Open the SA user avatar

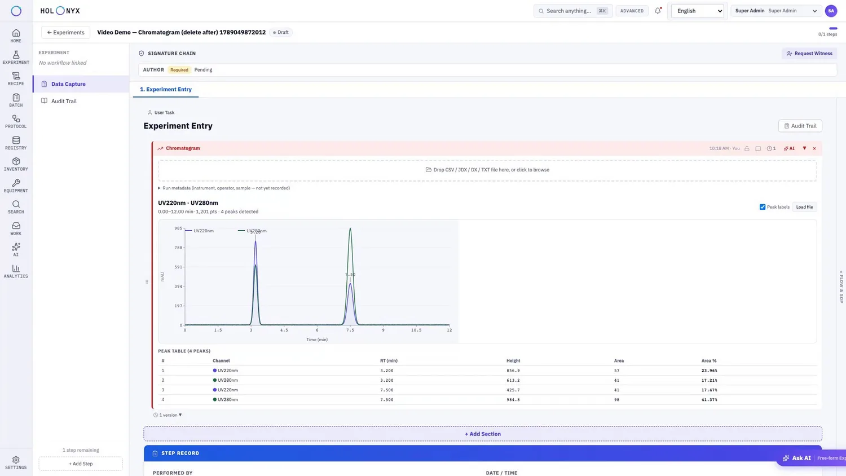click(x=831, y=11)
